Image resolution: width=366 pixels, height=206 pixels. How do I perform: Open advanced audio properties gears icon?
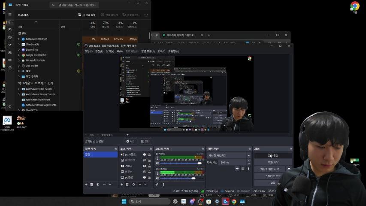pyautogui.click(x=157, y=185)
